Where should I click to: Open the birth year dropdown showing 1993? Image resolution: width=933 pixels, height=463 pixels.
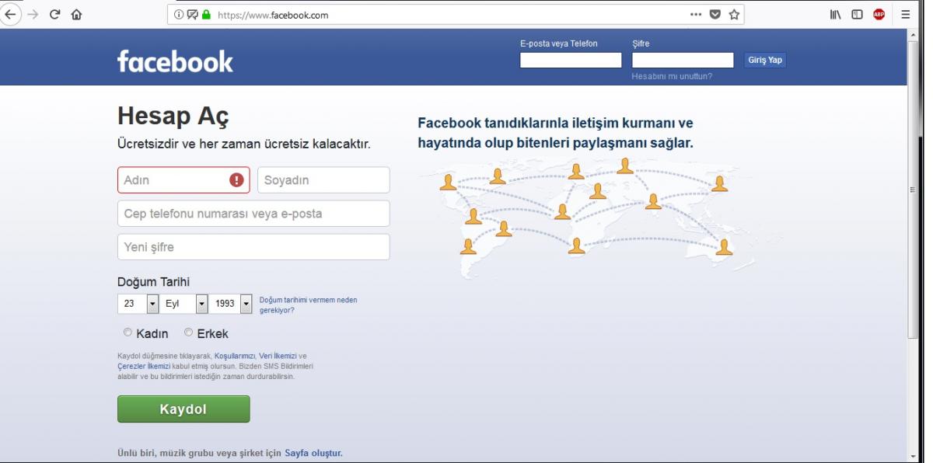[x=232, y=304]
